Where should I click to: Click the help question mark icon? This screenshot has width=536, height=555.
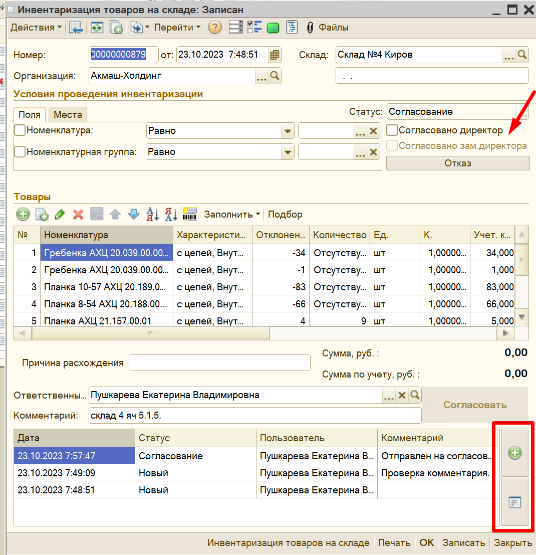[214, 27]
